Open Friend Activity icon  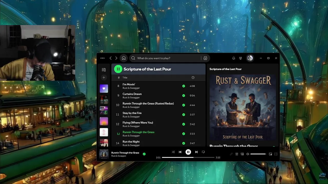tap(240, 58)
